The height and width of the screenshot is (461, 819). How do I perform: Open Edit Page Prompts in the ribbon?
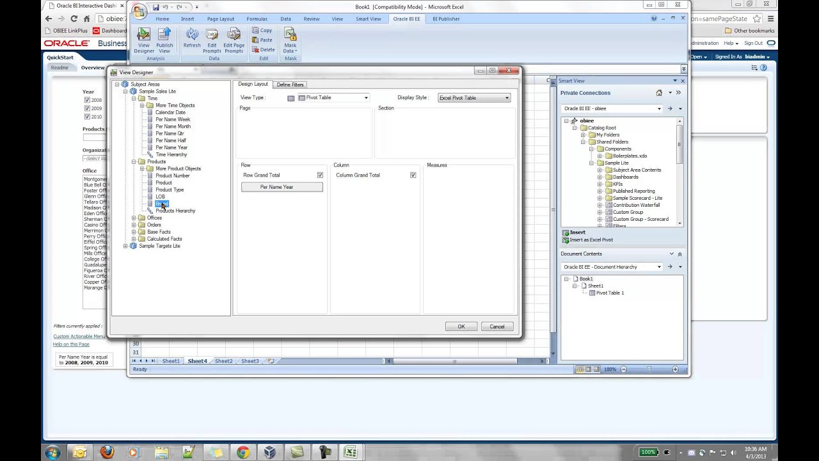[234, 40]
